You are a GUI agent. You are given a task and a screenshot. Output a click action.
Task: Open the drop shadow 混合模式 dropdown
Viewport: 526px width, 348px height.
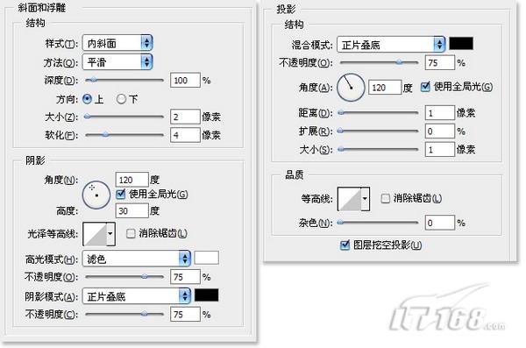[391, 45]
